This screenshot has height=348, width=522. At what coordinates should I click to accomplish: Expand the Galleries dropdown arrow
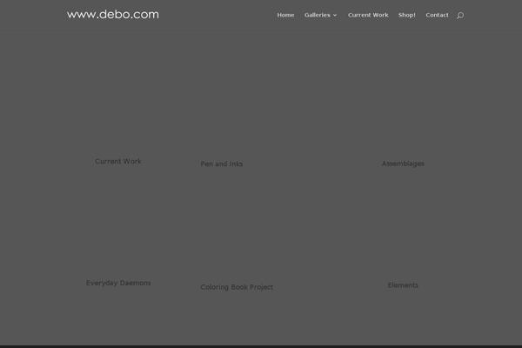335,16
